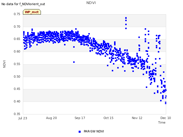Click the 0.60 y-axis tick label
Image resolution: width=183 pixels, height=137 pixels.
click(17, 51)
